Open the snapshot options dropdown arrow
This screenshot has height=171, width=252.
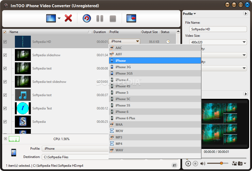click(245, 164)
